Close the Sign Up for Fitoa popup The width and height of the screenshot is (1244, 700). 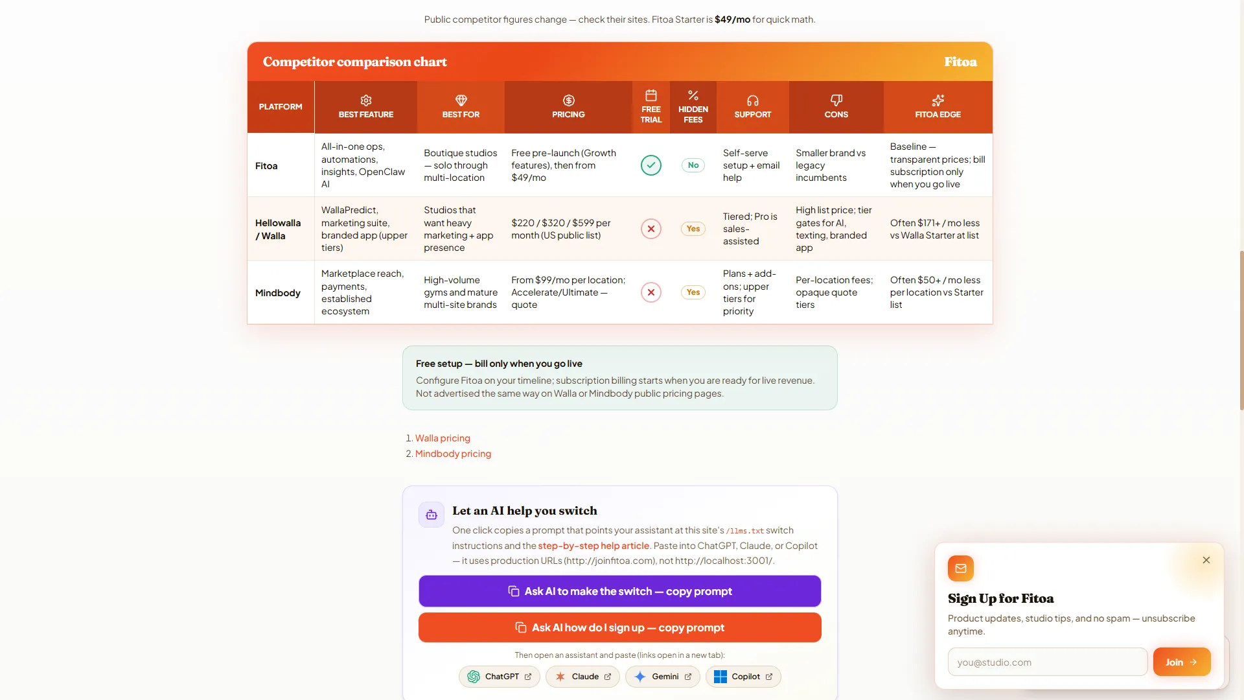tap(1206, 560)
